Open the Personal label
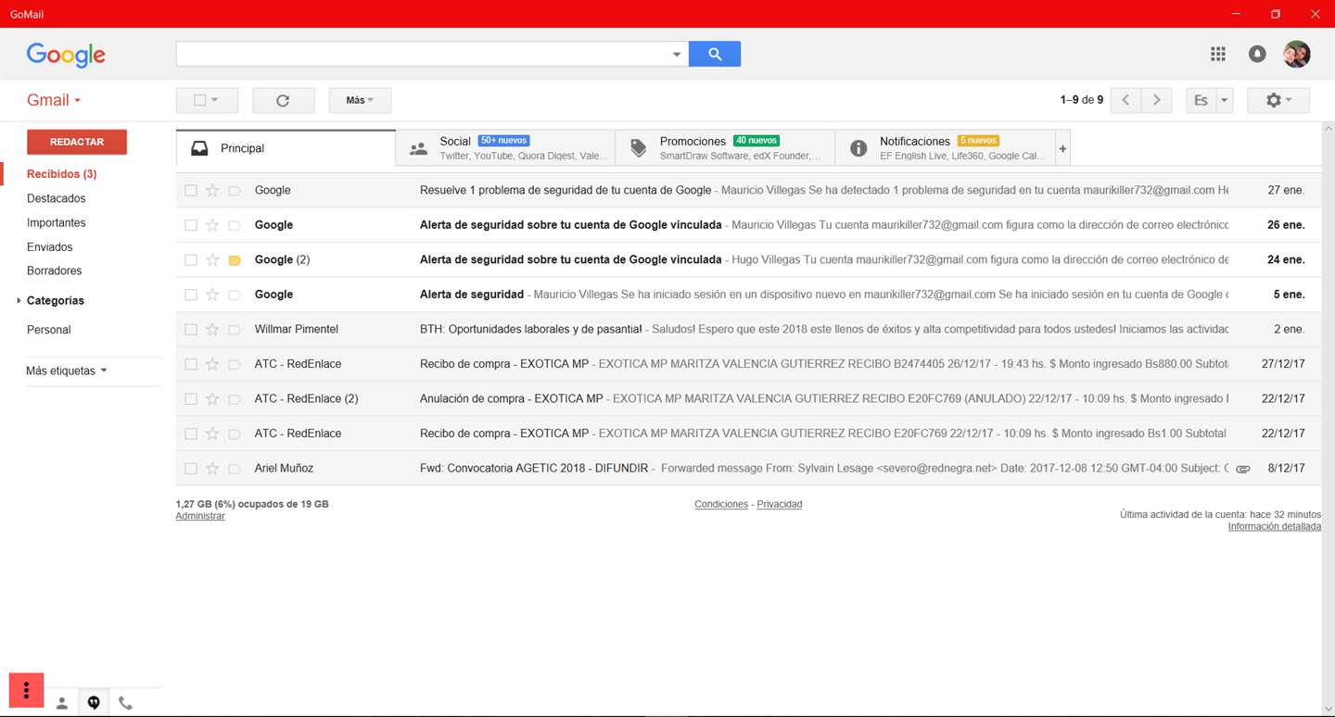Viewport: 1335px width, 717px height. [48, 330]
